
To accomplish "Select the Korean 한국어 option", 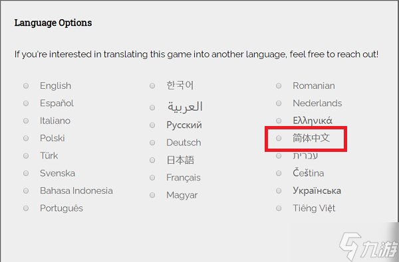I will click(x=152, y=86).
